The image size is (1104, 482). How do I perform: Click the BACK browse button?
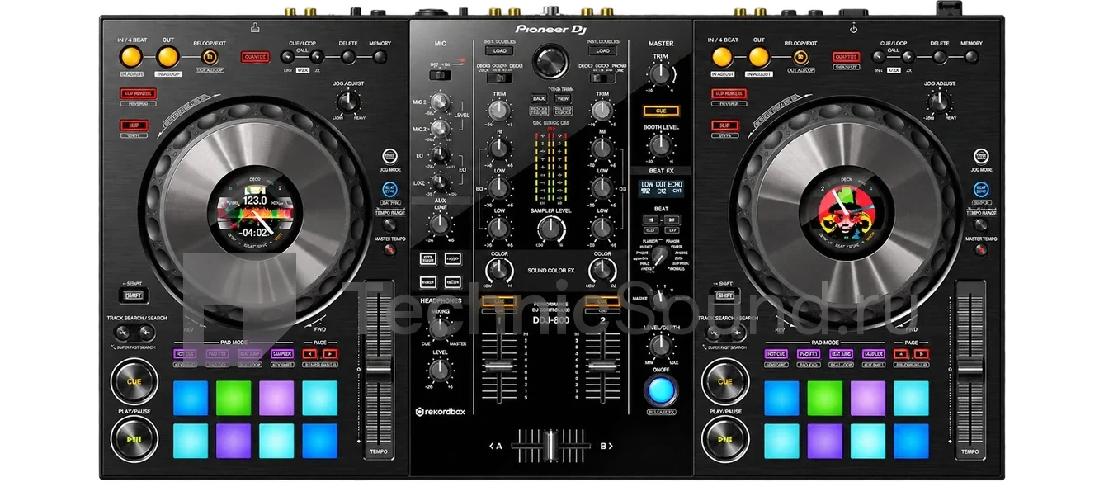(539, 97)
